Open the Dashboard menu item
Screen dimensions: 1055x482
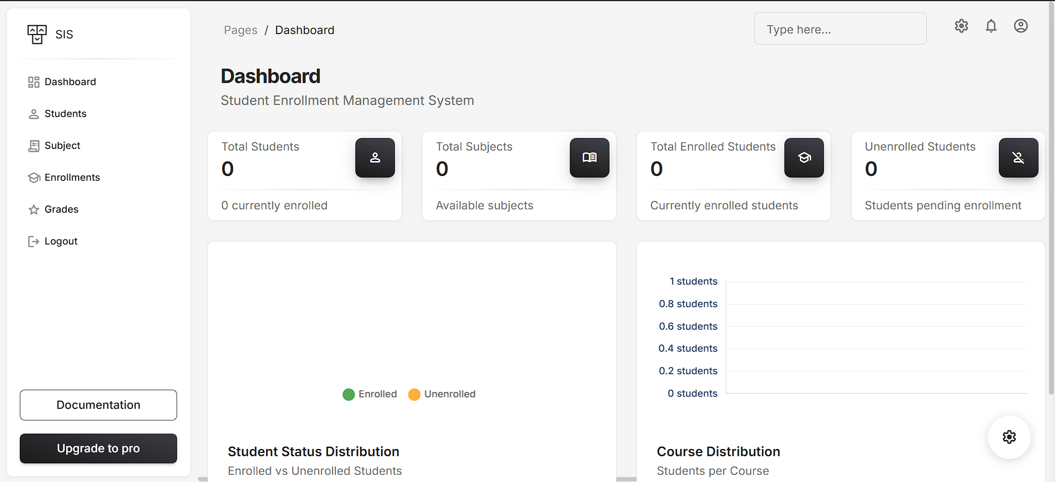(99, 82)
